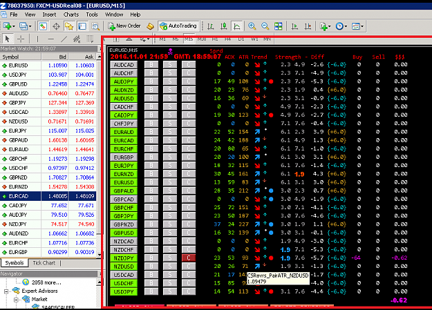Viewport: 432px width, 310px height.
Task: Click the S sell button for GBPUSD
Action: pos(170,233)
